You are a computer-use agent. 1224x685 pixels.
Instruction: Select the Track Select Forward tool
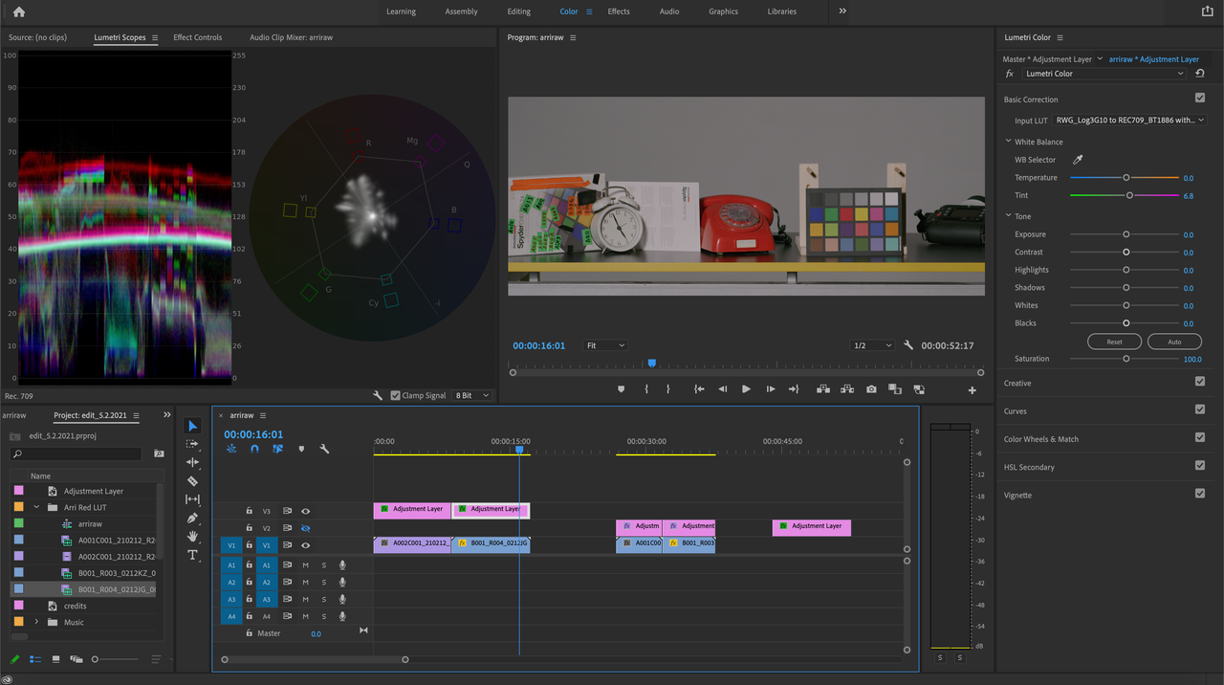coord(192,444)
